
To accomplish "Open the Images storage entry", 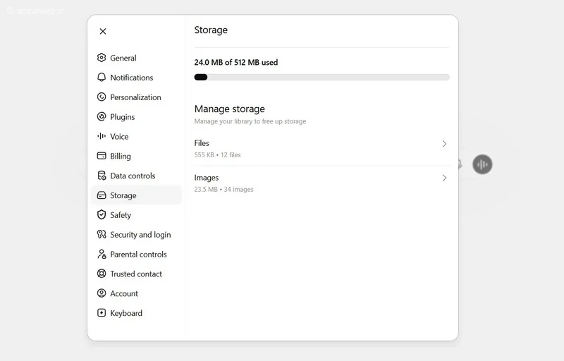I will pos(321,183).
